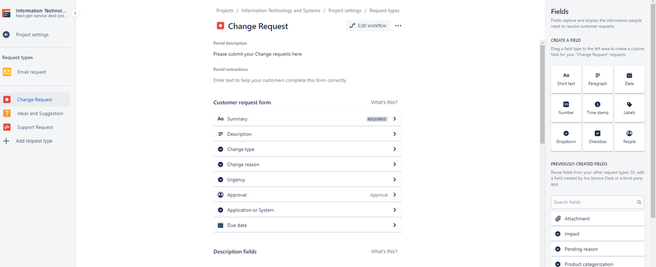Select the Time stamp field type
This screenshot has width=656, height=267.
point(598,108)
